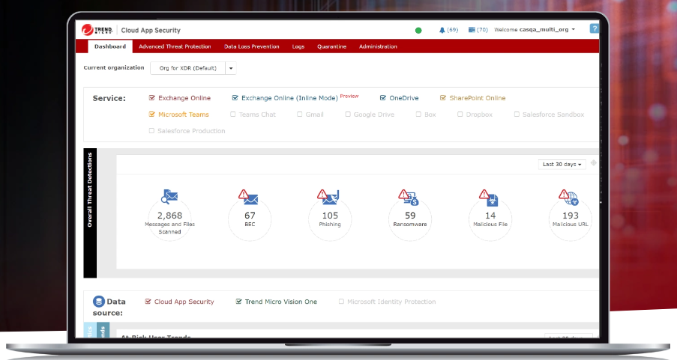Open the help question mark icon
The width and height of the screenshot is (677, 360).
(594, 28)
